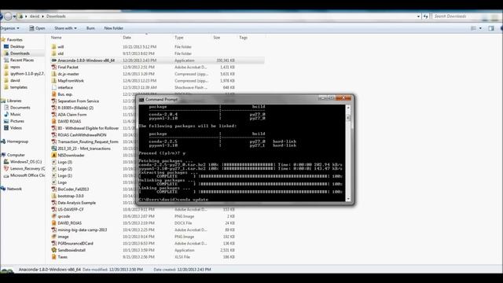Select the qrcode image icon

click(54, 216)
